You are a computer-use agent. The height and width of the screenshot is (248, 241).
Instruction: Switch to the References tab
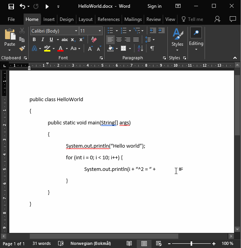click(108, 19)
